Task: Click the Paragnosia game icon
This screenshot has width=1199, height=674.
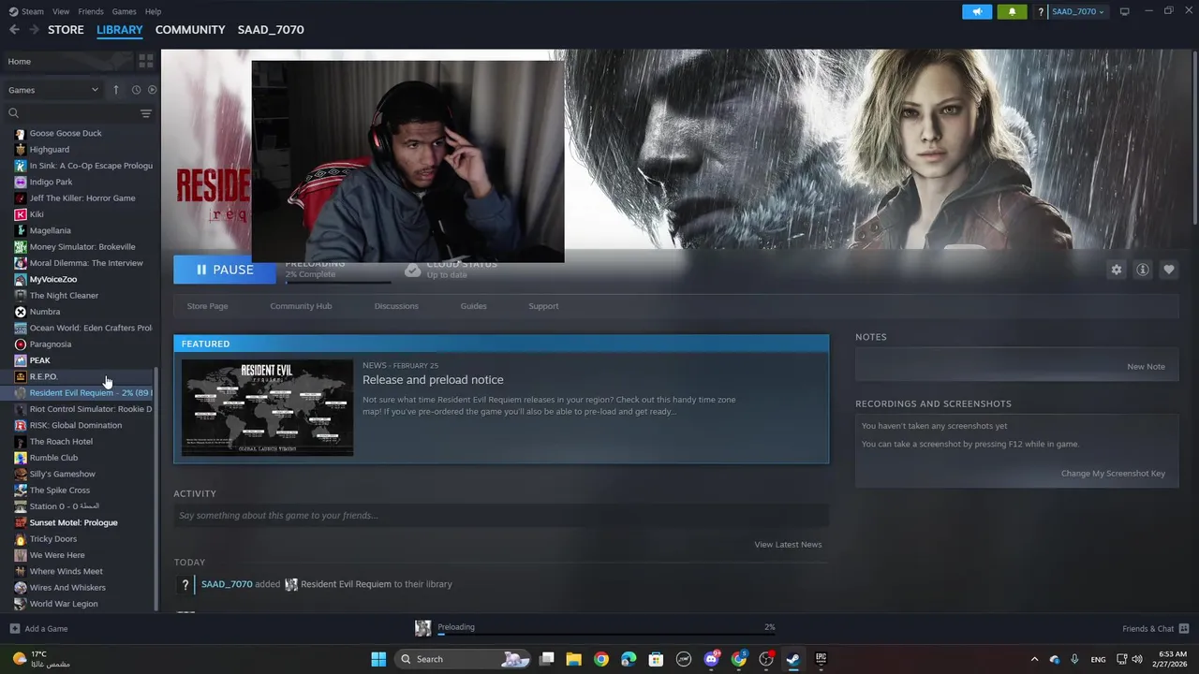Action: [21, 344]
